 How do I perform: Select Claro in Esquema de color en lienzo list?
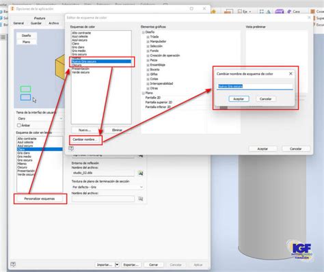tap(40, 150)
